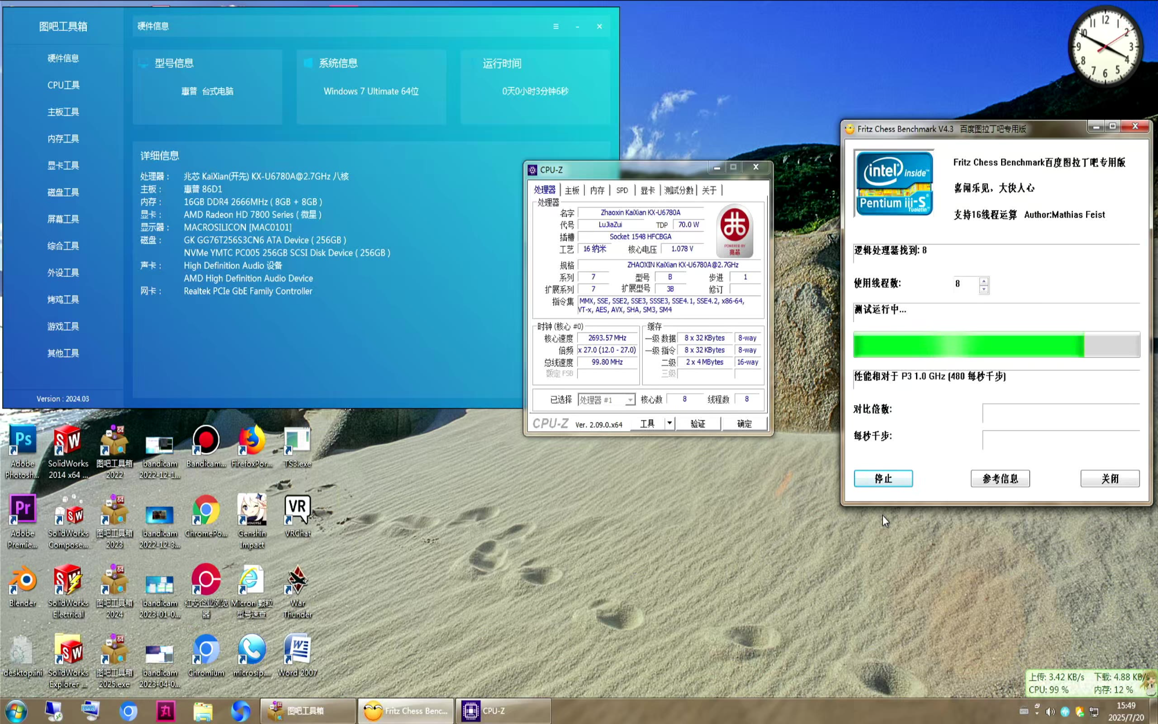Click the 对比倍数 result field
Viewport: 1158px width, 724px height.
click(1061, 412)
